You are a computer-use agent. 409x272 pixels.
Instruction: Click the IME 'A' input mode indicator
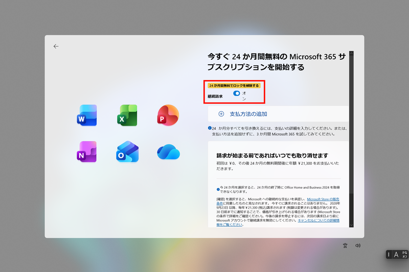[396, 255]
